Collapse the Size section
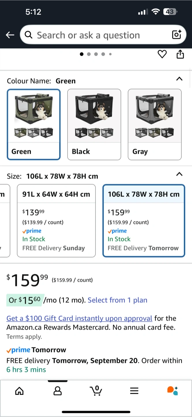This screenshot has width=192, height=417. (x=179, y=174)
